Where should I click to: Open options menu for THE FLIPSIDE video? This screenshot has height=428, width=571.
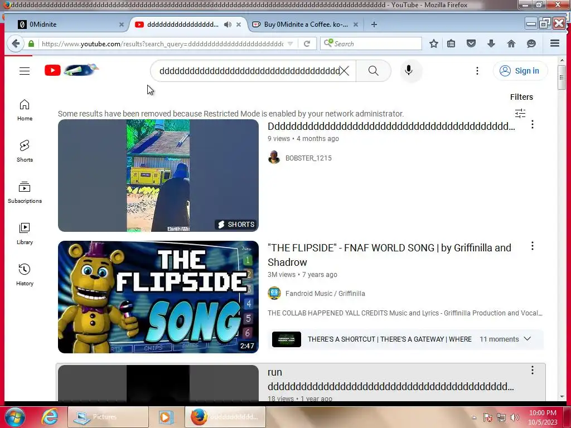click(532, 246)
